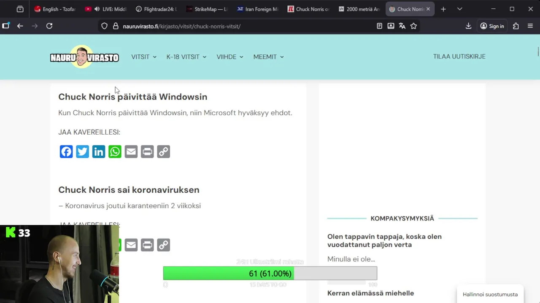This screenshot has height=303, width=540.
Task: Switch to the StrikeMap tab
Action: point(207,9)
